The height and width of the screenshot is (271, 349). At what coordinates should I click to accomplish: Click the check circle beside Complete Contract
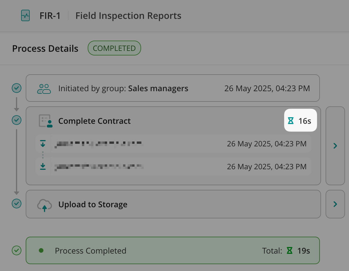point(17,120)
